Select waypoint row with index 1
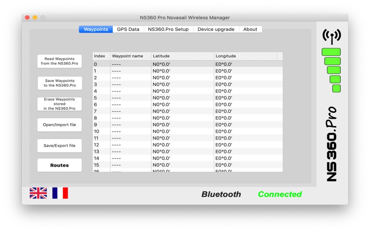This screenshot has height=231, width=370. 188,71
